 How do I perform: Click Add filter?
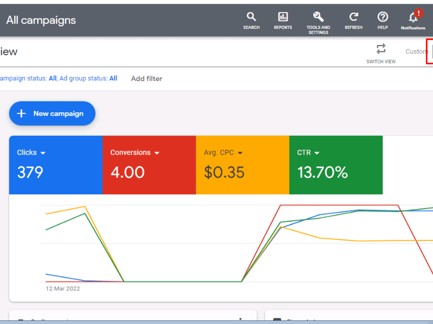(x=147, y=79)
